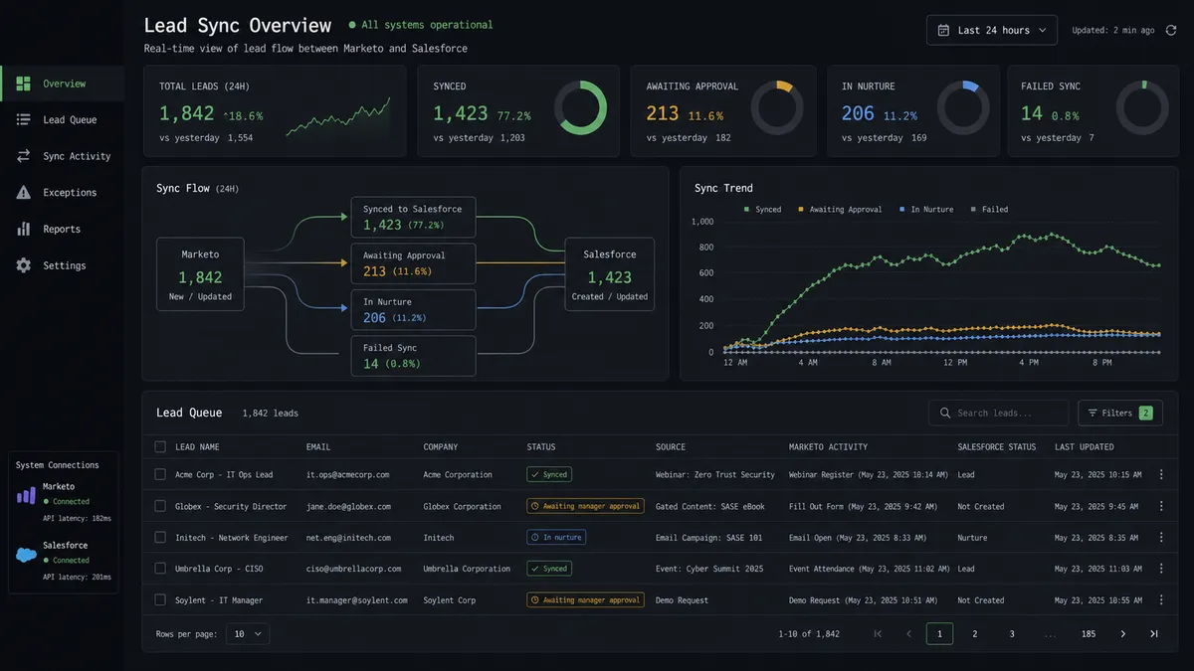Click the Overview grid icon in sidebar
This screenshot has height=671, width=1194.
click(24, 84)
